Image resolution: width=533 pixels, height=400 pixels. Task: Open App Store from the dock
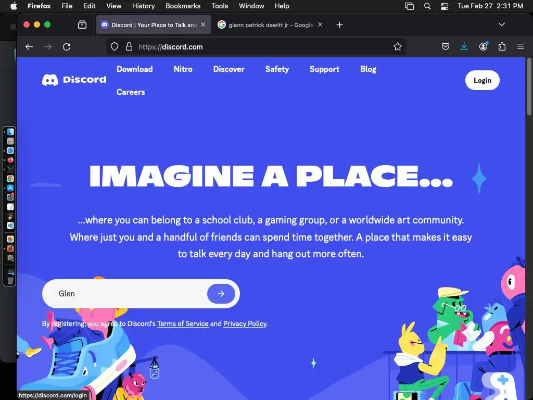click(10, 187)
